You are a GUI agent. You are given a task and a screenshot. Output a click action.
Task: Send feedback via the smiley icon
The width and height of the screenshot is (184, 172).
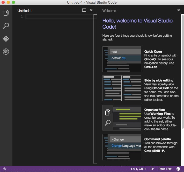(x=178, y=169)
